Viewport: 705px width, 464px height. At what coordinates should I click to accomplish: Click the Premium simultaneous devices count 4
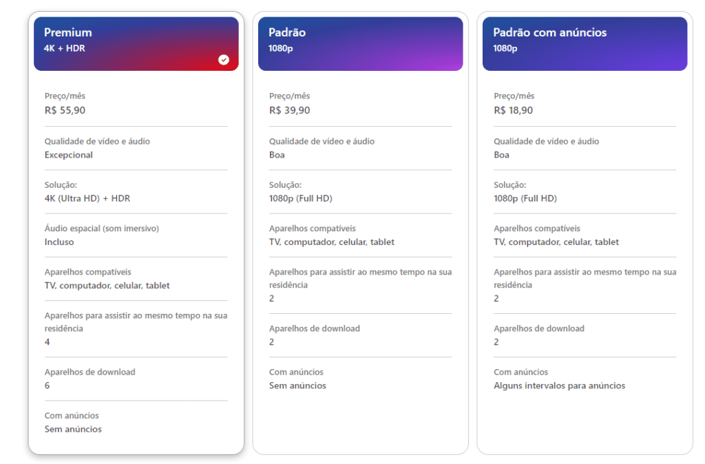pyautogui.click(x=48, y=342)
